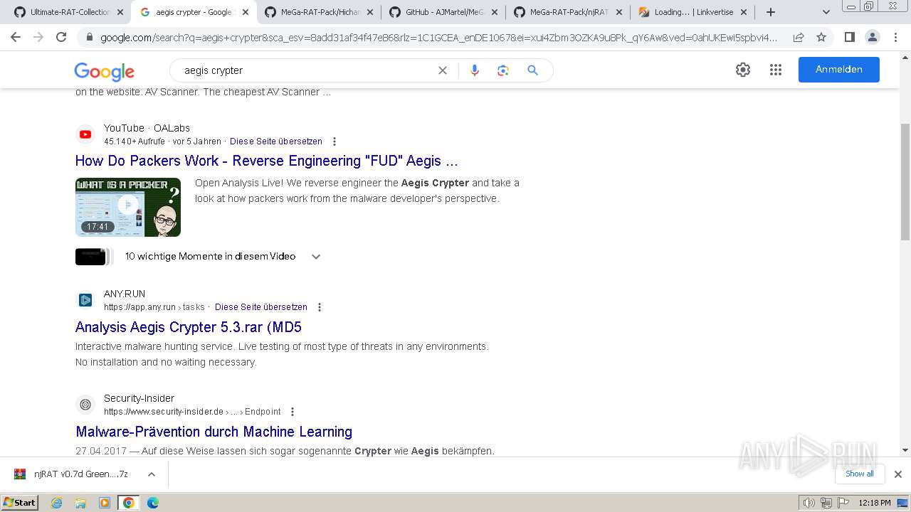Screen dimensions: 911x512
Task: Open Chrome's three-dot menu
Action: point(895,37)
